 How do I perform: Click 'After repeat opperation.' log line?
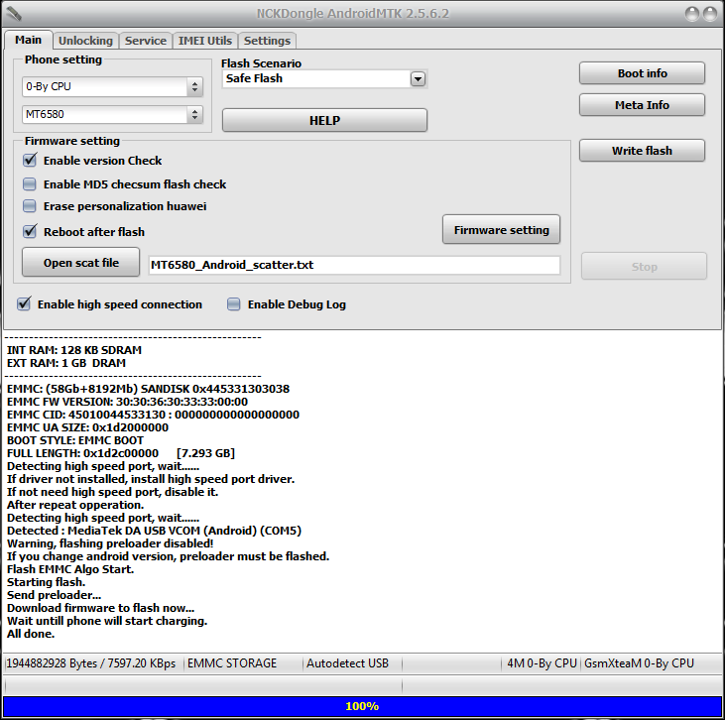[x=75, y=505]
